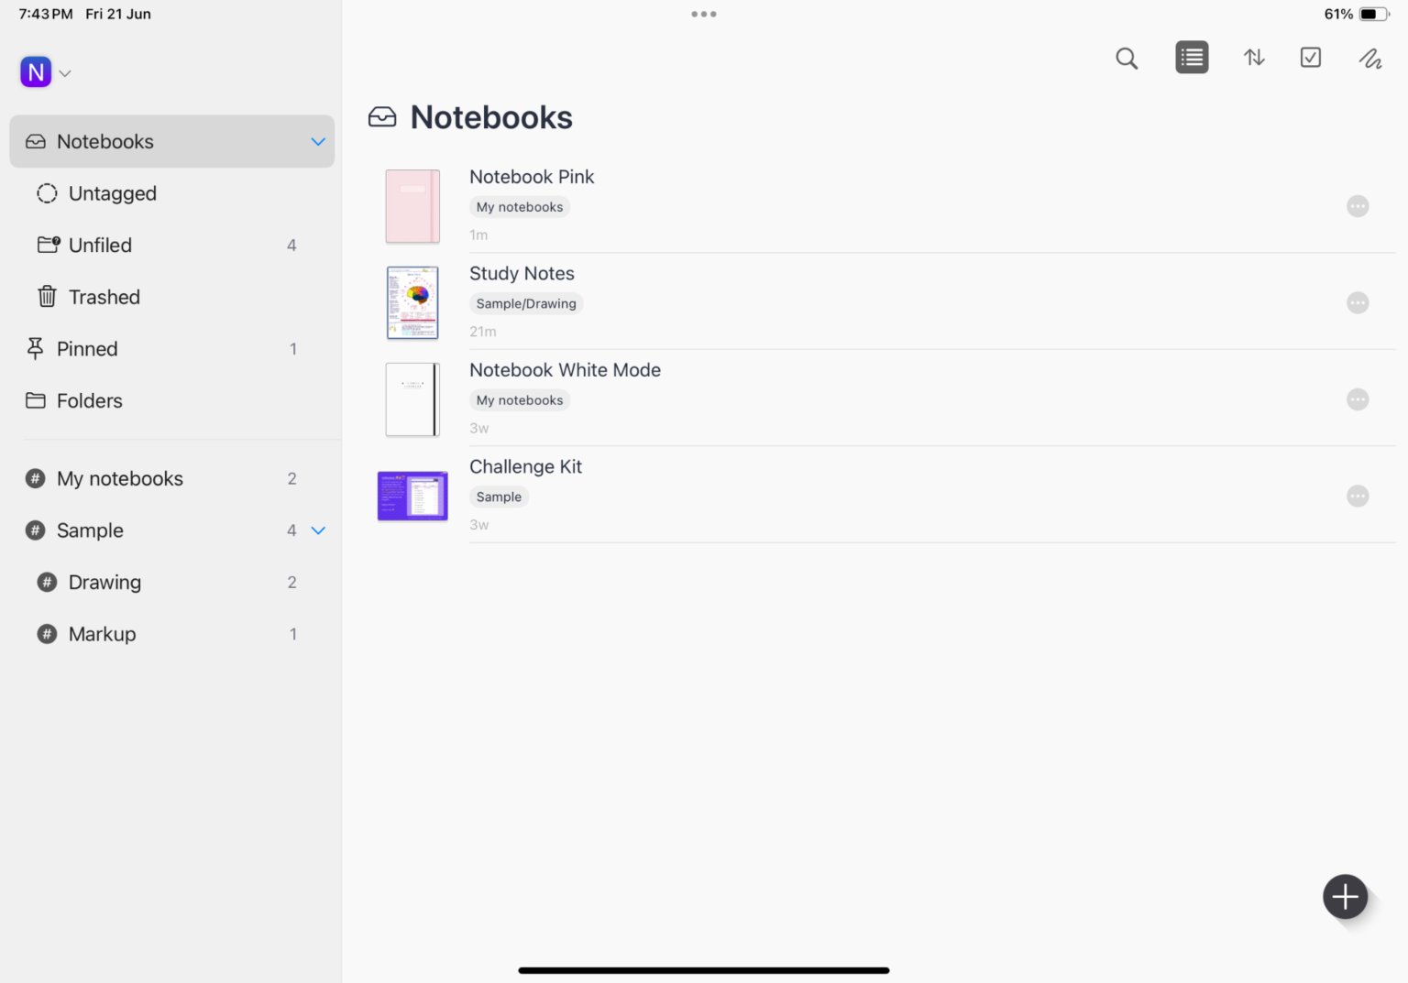This screenshot has height=983, width=1408.
Task: Open the Sample/Drawing tag chip
Action: click(526, 302)
